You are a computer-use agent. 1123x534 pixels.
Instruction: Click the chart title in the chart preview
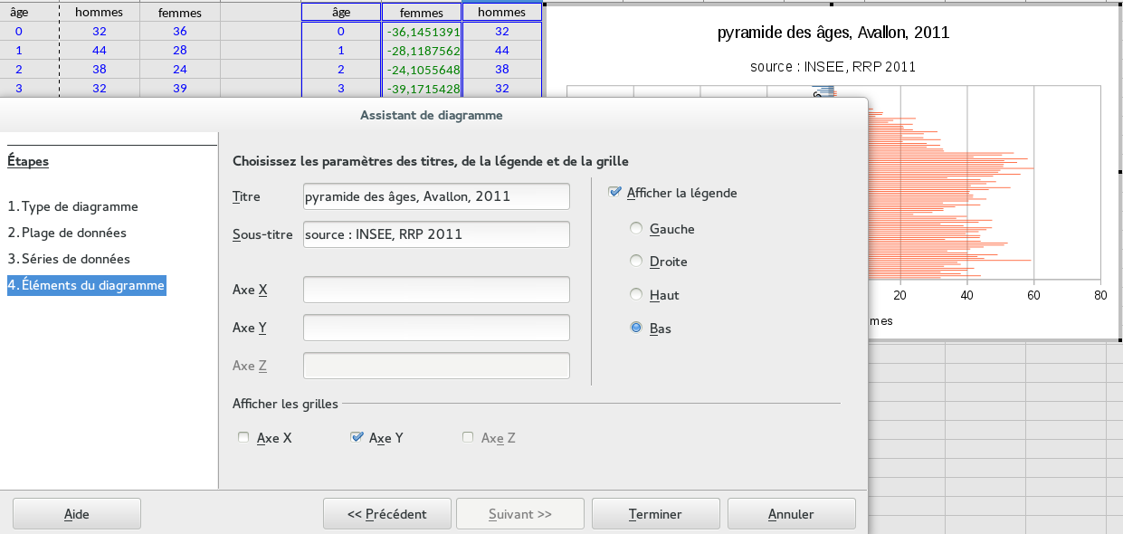coord(833,33)
